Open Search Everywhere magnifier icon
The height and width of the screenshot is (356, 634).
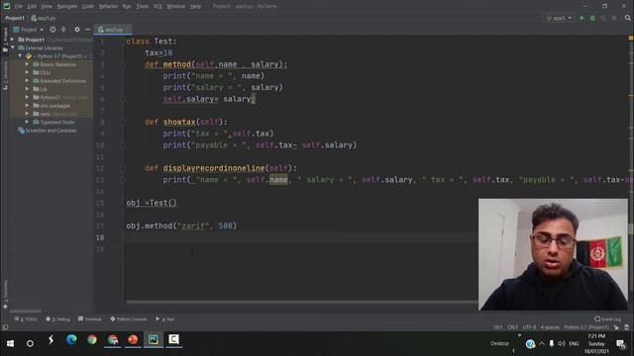[627, 18]
